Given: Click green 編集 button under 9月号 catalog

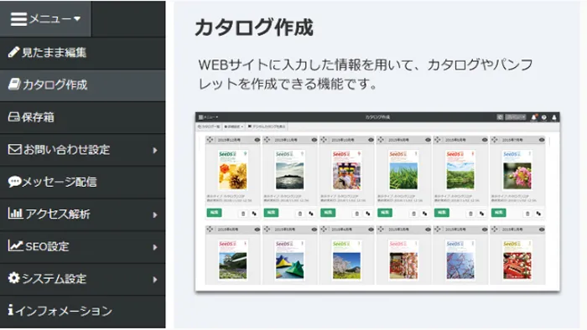Looking at the screenshot, I should coord(385,213).
